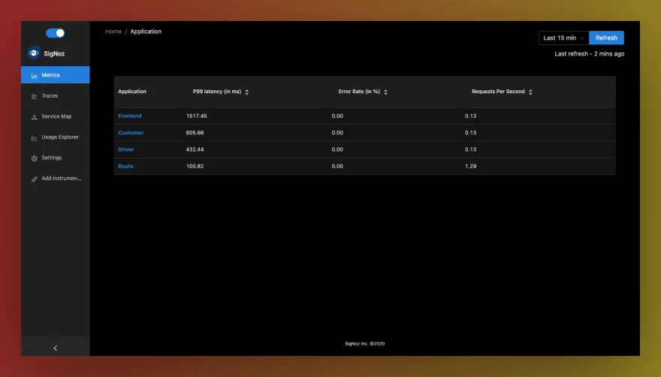This screenshot has width=661, height=377.
Task: Open the Driver application link
Action: 126,149
